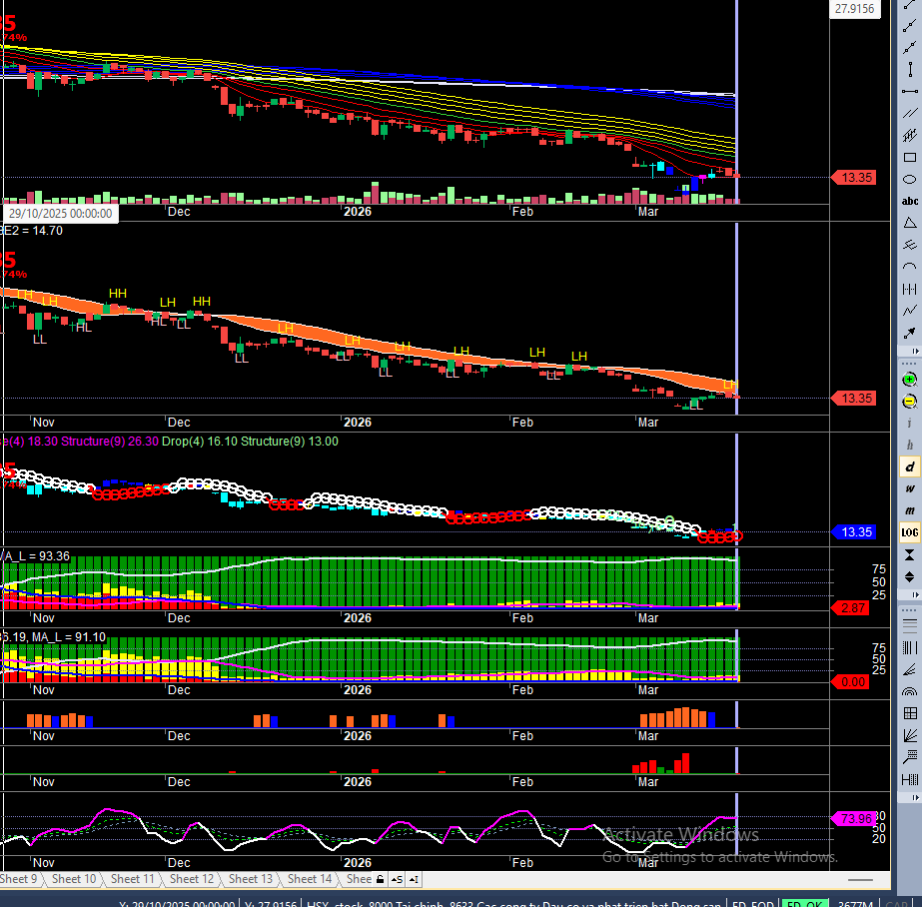
Task: Expand the Fibonacci tools toolbar overflow arrow
Action: pos(914,798)
